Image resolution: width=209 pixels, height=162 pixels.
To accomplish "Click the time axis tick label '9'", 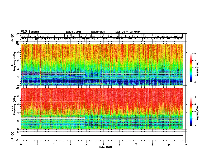I will [169, 145].
